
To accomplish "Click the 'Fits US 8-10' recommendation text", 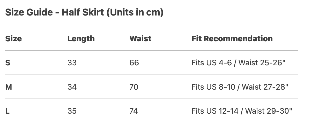I will pyautogui.click(x=213, y=87).
